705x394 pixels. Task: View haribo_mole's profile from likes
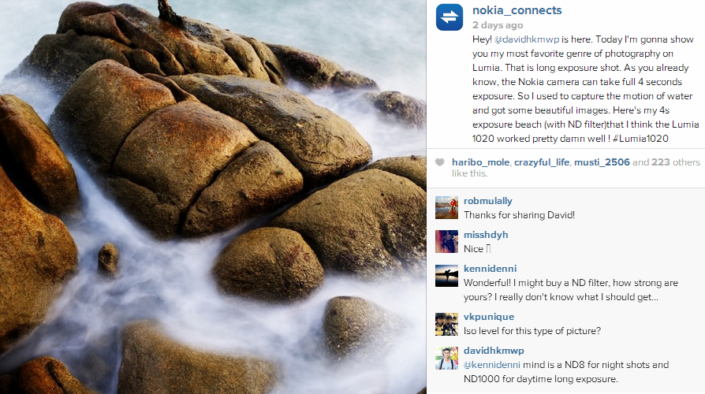tap(480, 162)
